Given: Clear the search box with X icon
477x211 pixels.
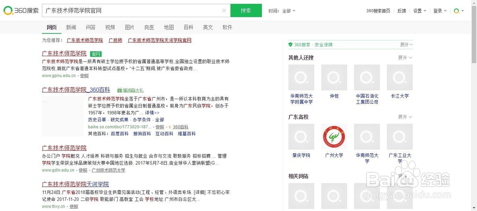Looking at the screenshot, I should point(224,10).
